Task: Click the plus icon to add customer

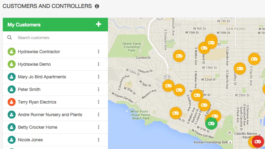Action: pos(98,25)
